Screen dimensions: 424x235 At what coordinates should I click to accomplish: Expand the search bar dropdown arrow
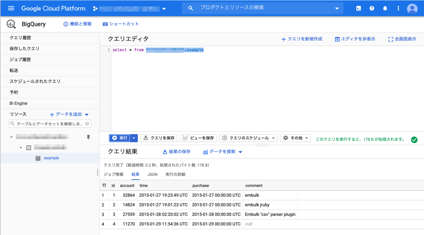tap(337, 8)
